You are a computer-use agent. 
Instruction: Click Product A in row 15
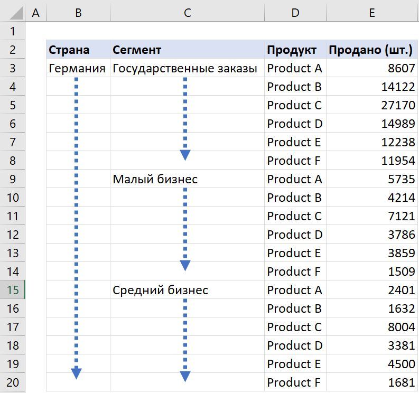click(x=295, y=290)
